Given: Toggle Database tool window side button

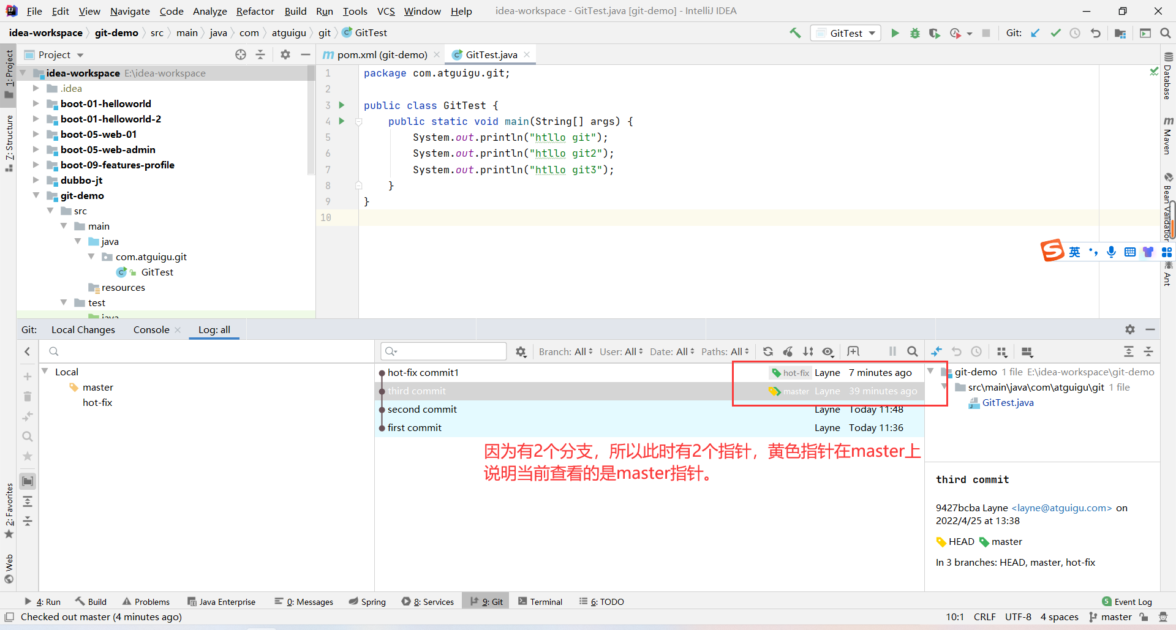Looking at the screenshot, I should [1168, 76].
